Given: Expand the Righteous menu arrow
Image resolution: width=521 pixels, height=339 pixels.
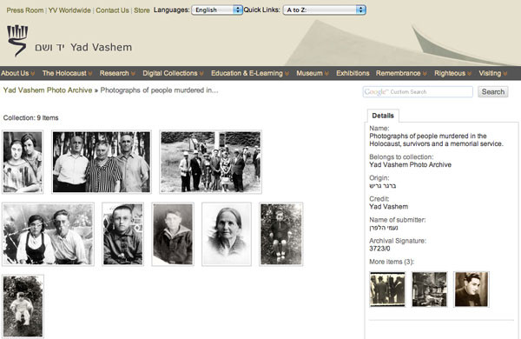Looking at the screenshot, I should coord(469,74).
